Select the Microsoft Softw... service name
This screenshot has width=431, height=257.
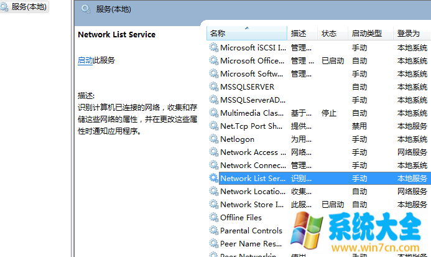(251, 74)
